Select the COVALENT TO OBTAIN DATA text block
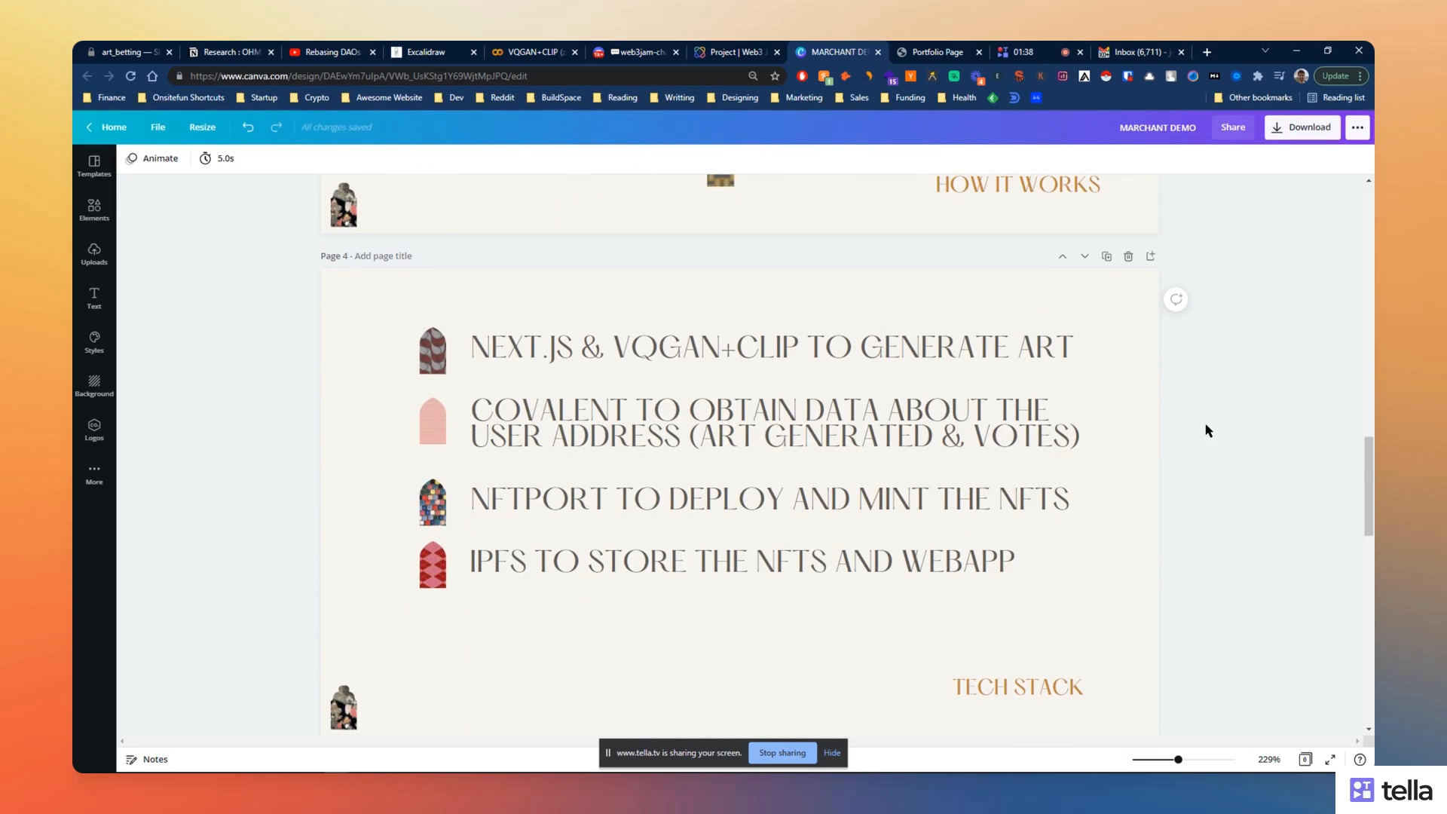This screenshot has width=1447, height=814. click(x=776, y=423)
